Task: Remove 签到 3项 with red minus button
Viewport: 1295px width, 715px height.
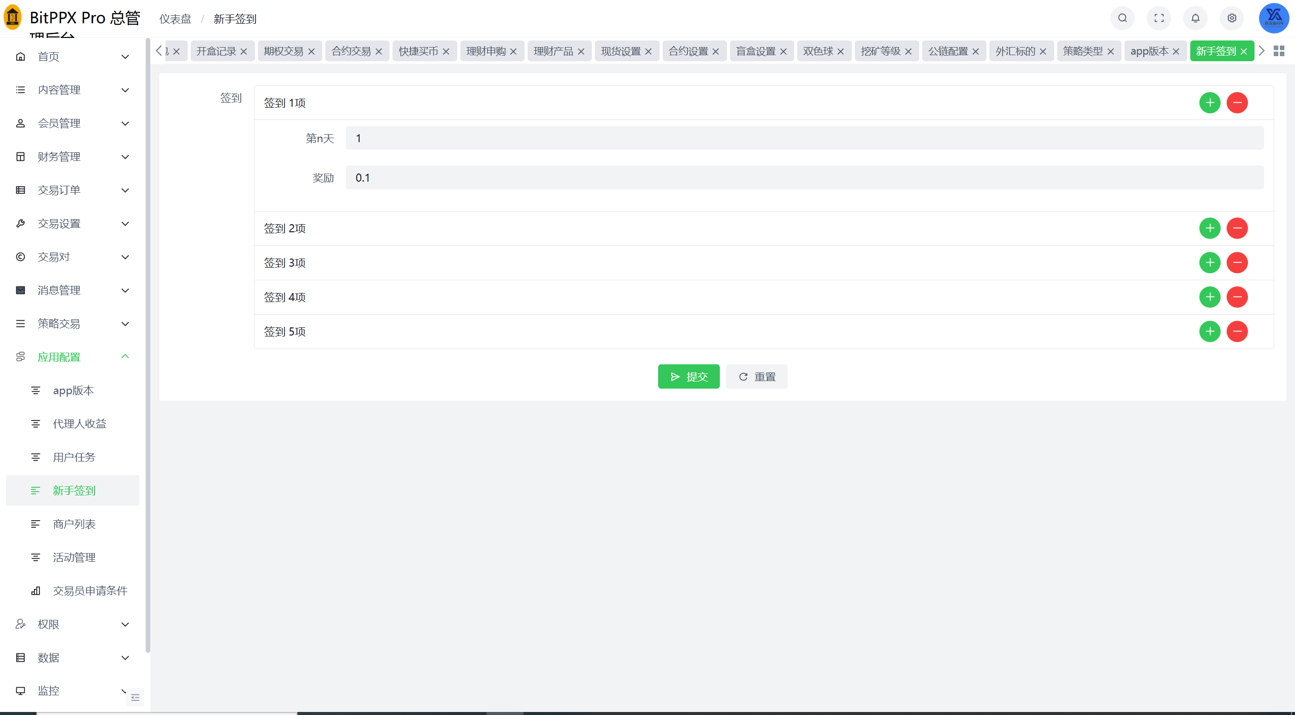Action: point(1237,263)
